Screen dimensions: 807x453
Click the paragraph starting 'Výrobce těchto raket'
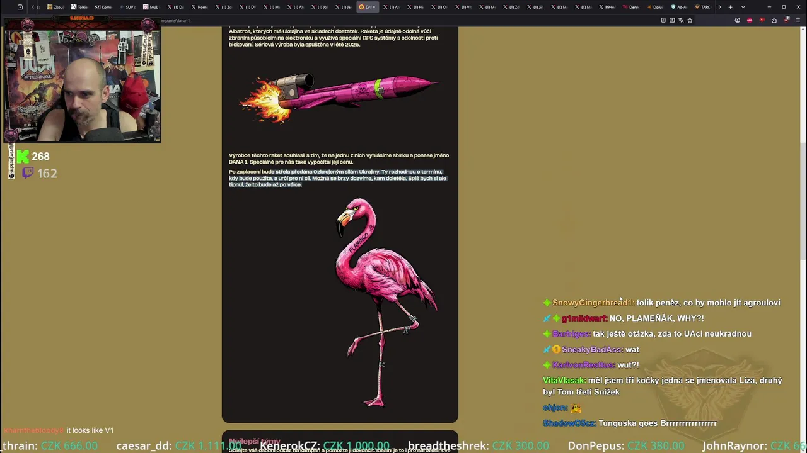[339, 159]
